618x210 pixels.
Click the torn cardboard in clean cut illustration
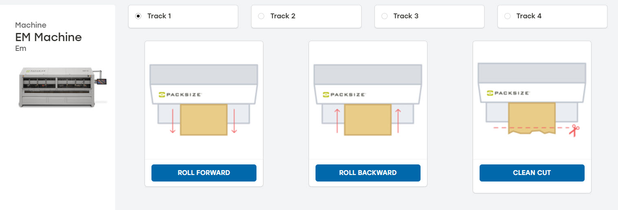coord(532,119)
